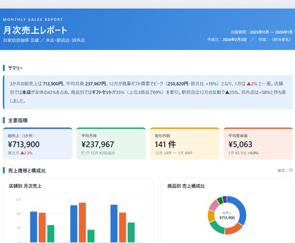Click the green +15% in the summary

pos(211,84)
